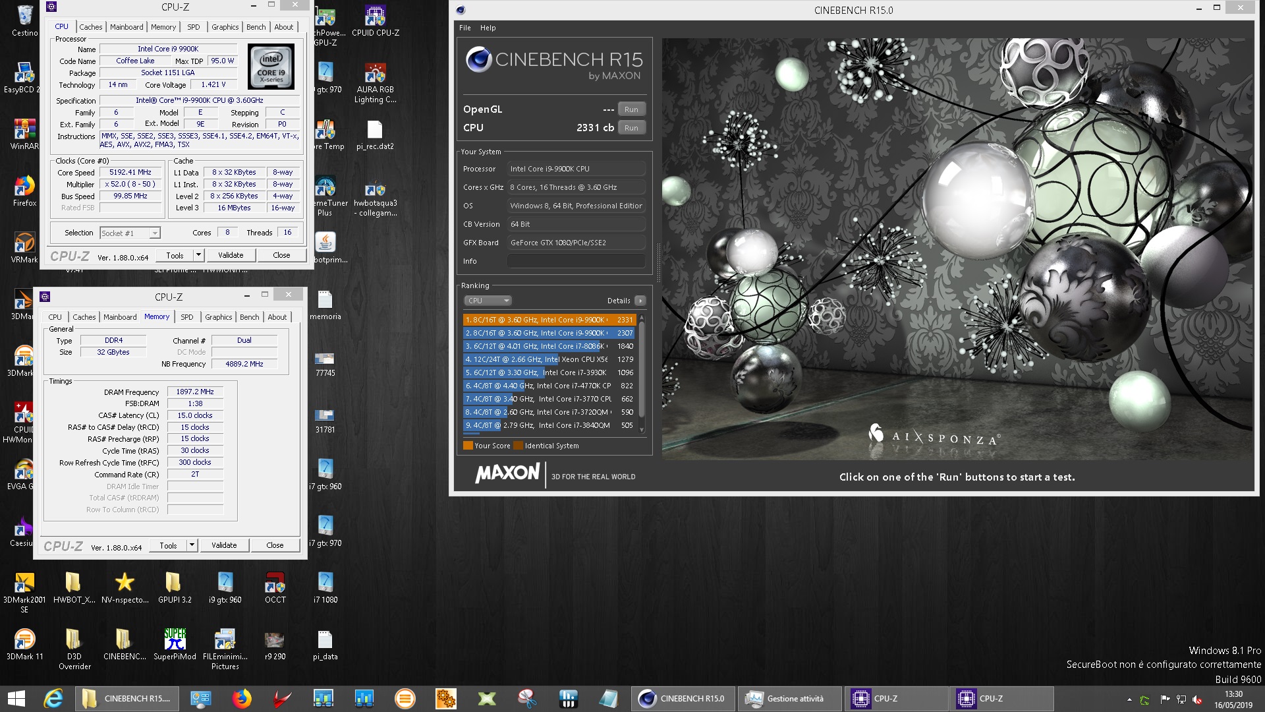Open Mainboard tab in upper CPU-Z window
Viewport: 1265px width, 712px height.
point(126,27)
